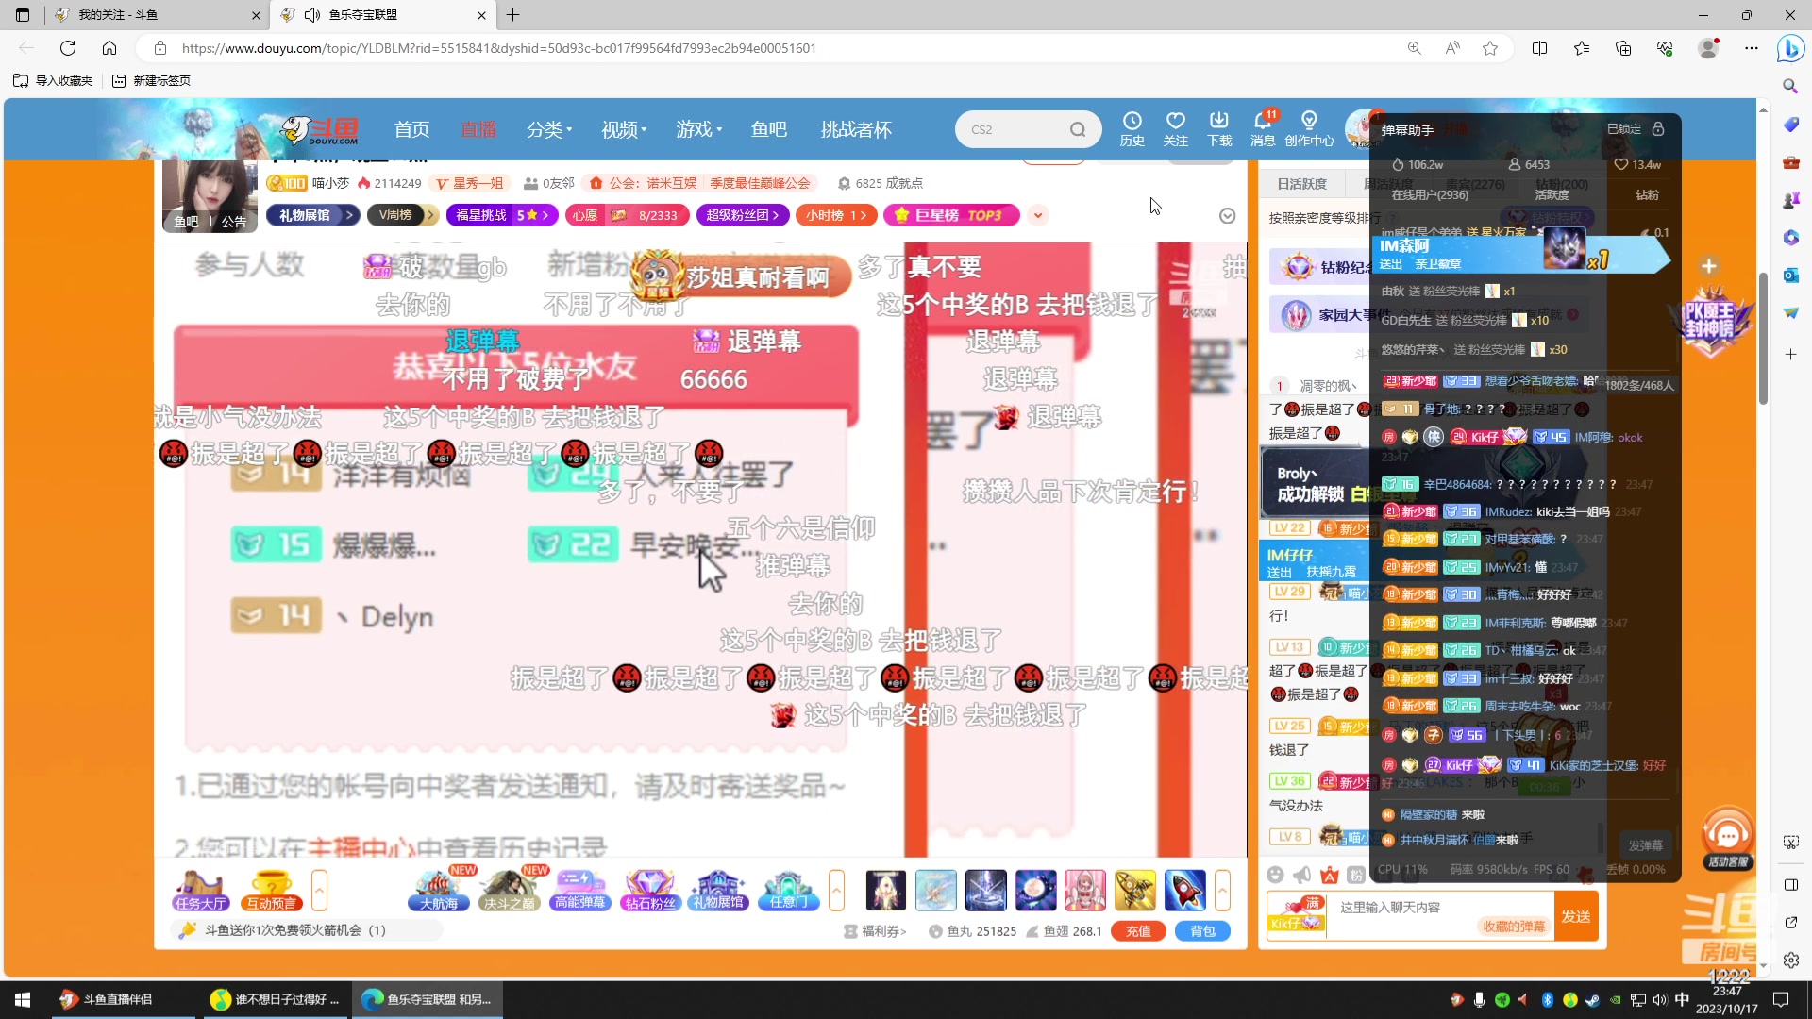The image size is (1812, 1019).
Task: Expand panel next to 互动预言
Action: (x=319, y=890)
